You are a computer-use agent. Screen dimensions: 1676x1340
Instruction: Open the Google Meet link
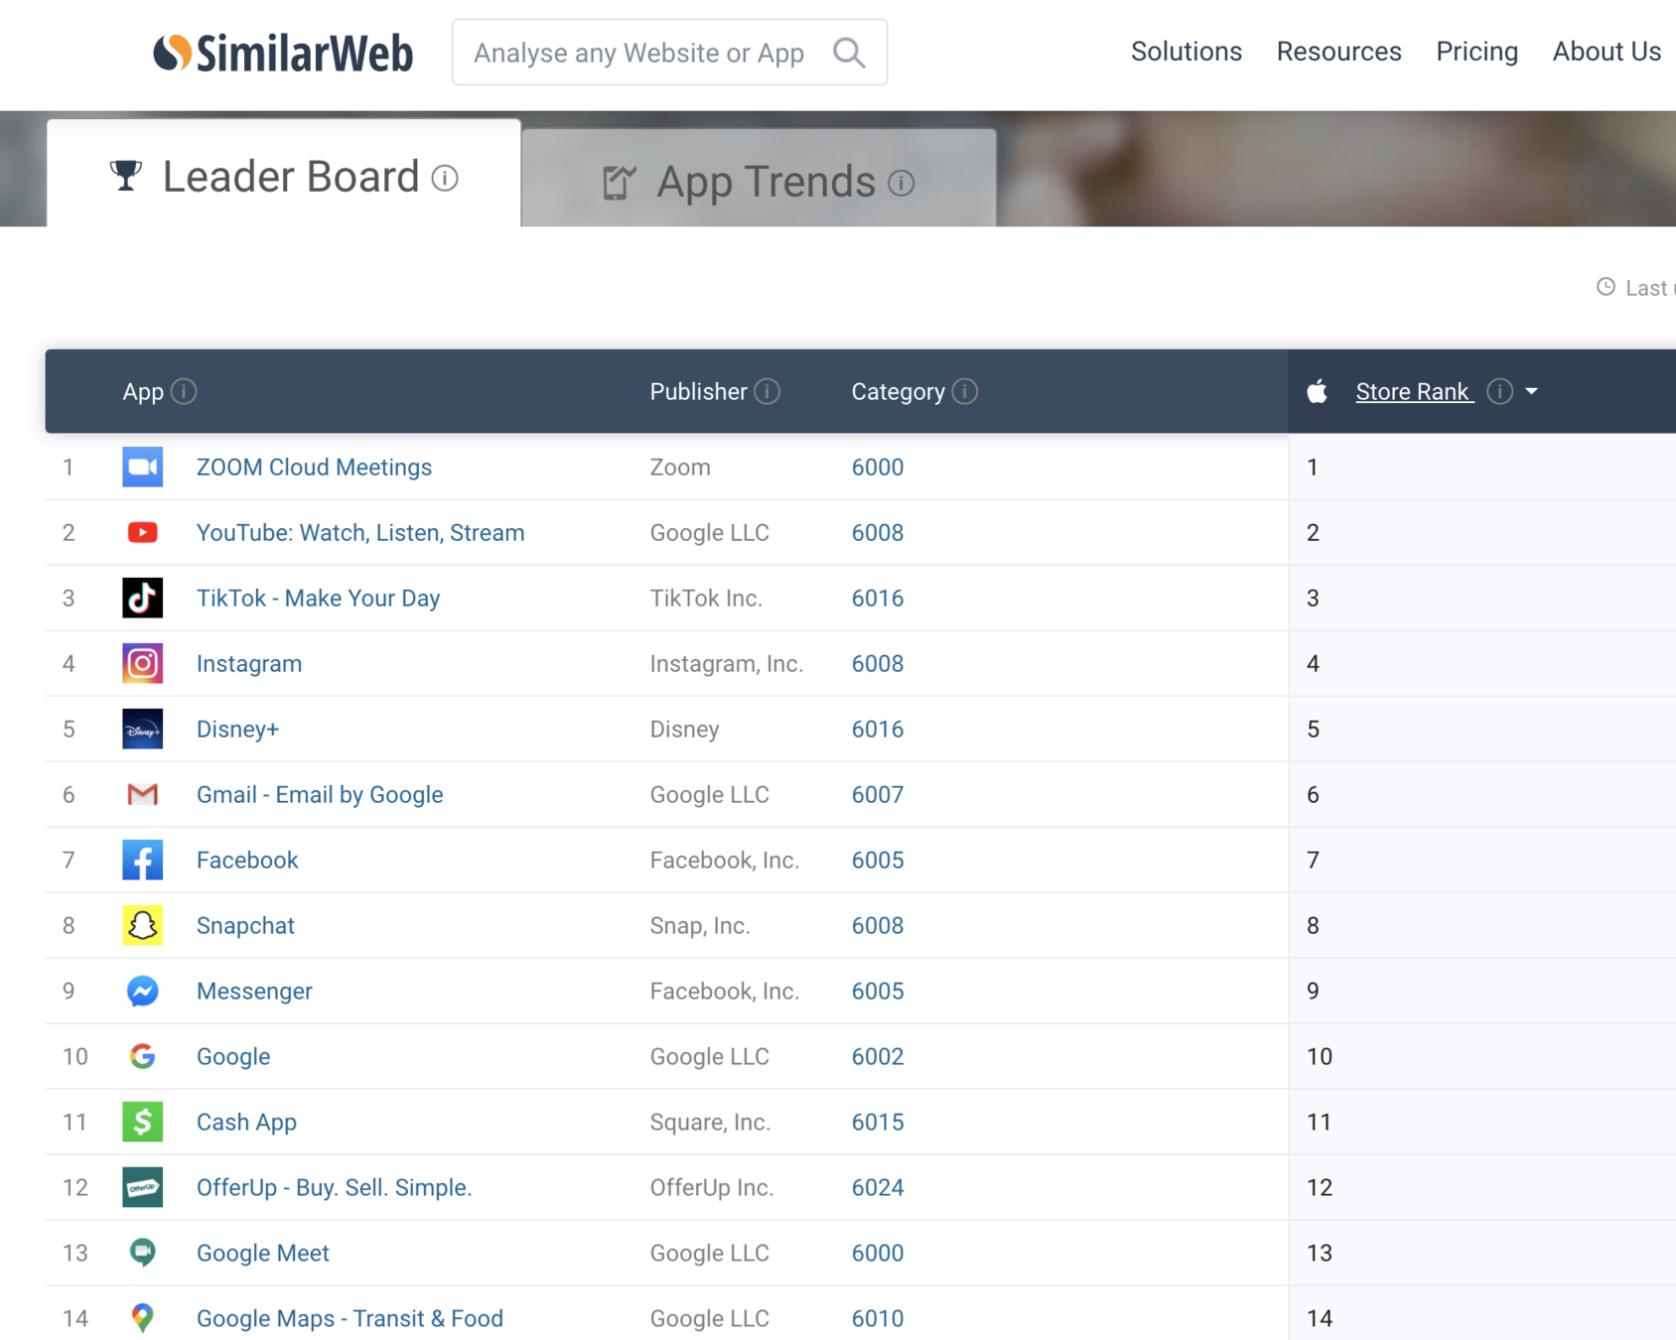(263, 1253)
